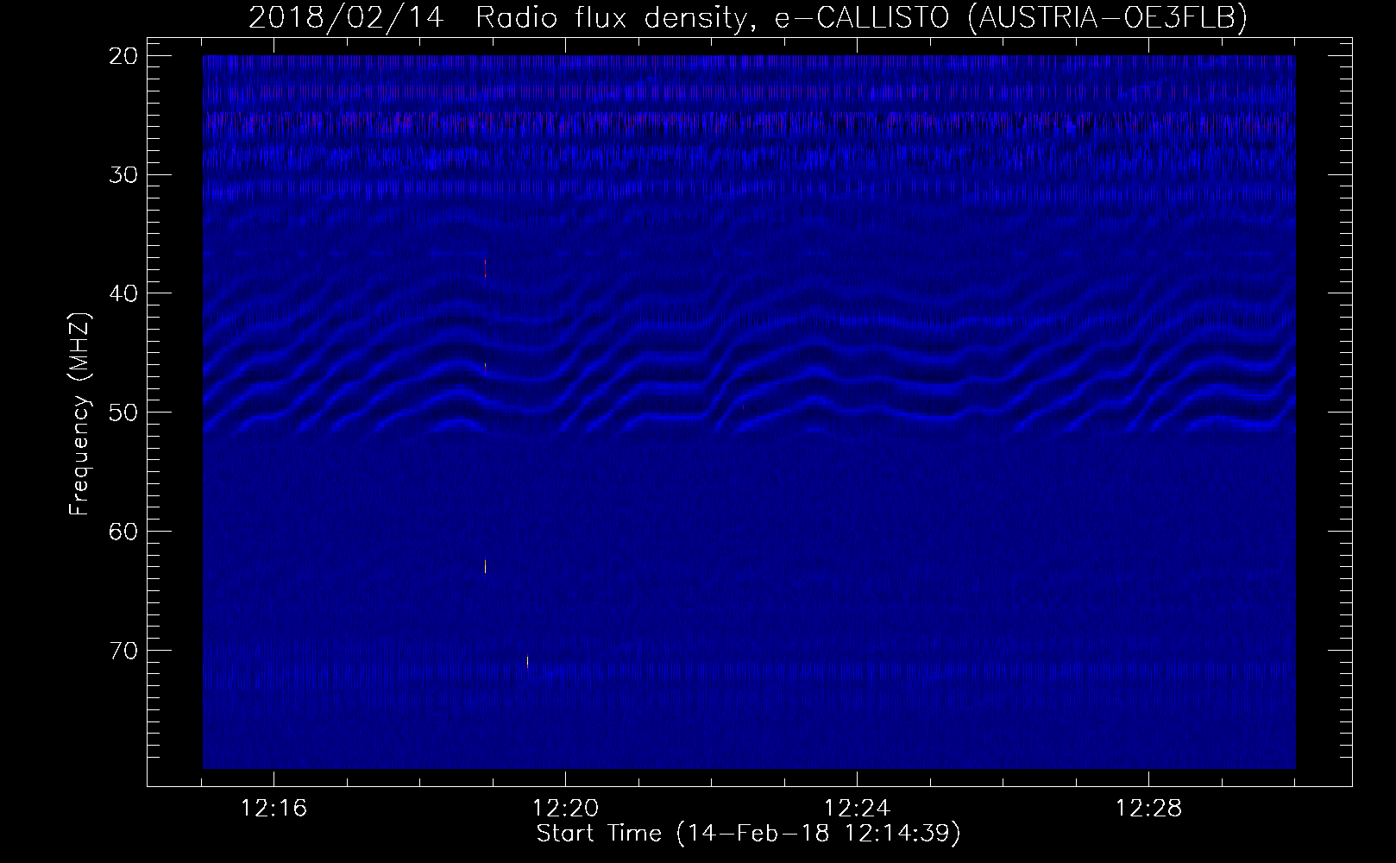This screenshot has height=863, width=1396.
Task: Click the 30 frequency tick label
Action: [124, 174]
